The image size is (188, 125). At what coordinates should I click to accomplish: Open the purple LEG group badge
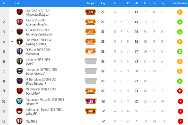coord(91,101)
